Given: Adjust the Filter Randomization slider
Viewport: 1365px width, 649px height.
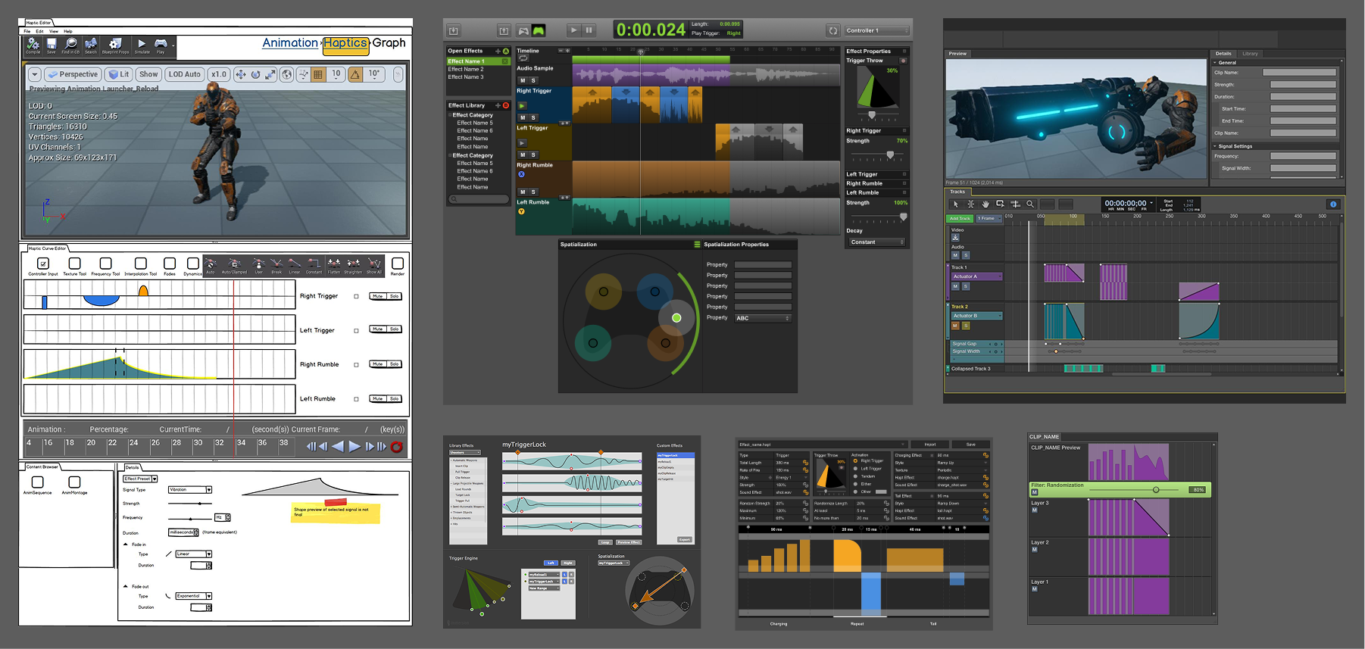Looking at the screenshot, I should click(x=1156, y=490).
